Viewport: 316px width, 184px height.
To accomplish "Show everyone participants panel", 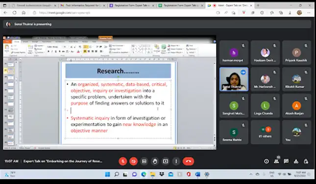I will pyautogui.click(x=276, y=161).
